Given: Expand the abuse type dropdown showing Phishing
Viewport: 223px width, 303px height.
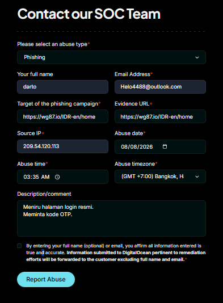Looking at the screenshot, I should 111,57.
